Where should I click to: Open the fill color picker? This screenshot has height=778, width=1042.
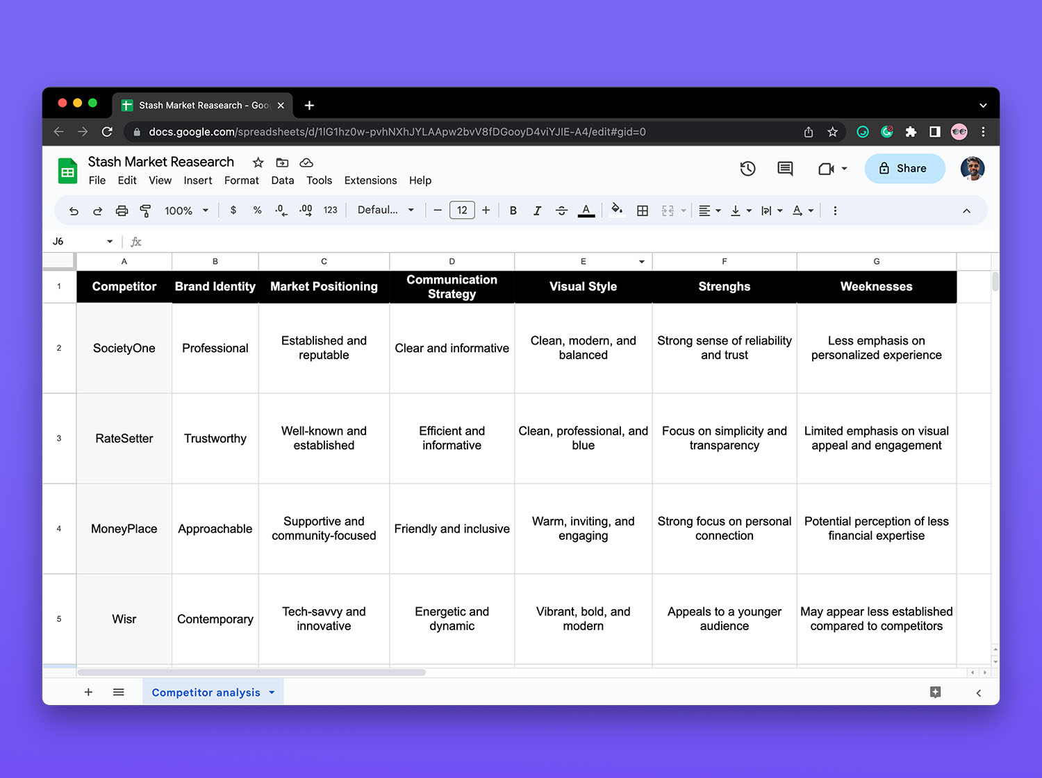point(616,210)
